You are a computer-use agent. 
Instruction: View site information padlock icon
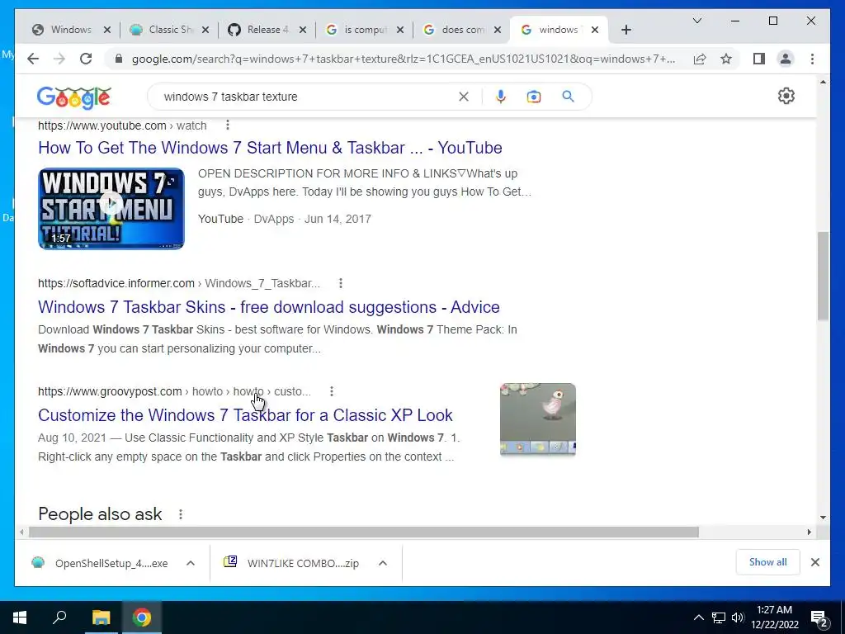(119, 59)
